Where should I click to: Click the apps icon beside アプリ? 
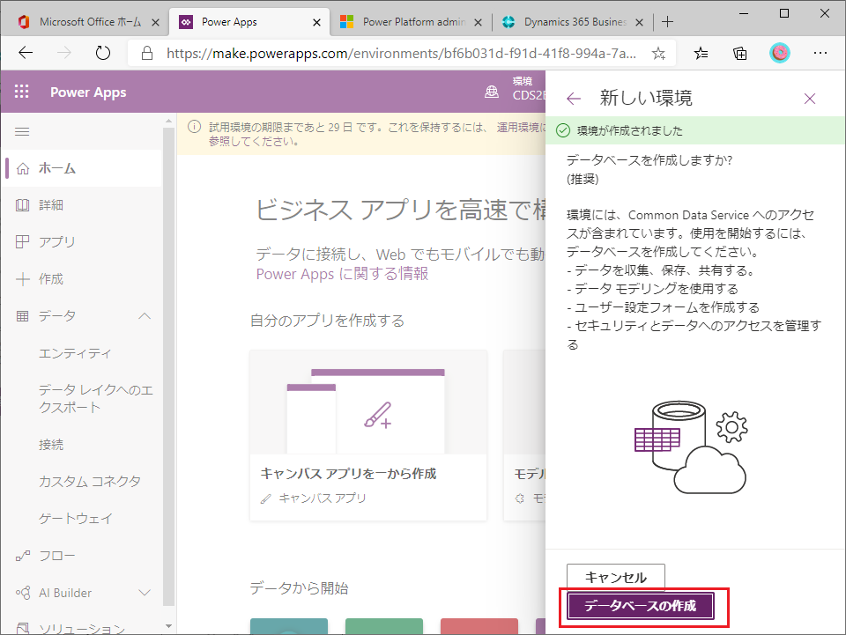tap(23, 242)
